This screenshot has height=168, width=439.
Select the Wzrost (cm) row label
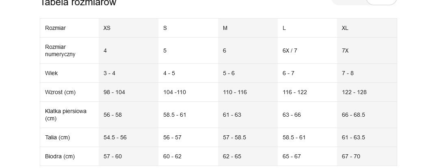coord(60,92)
